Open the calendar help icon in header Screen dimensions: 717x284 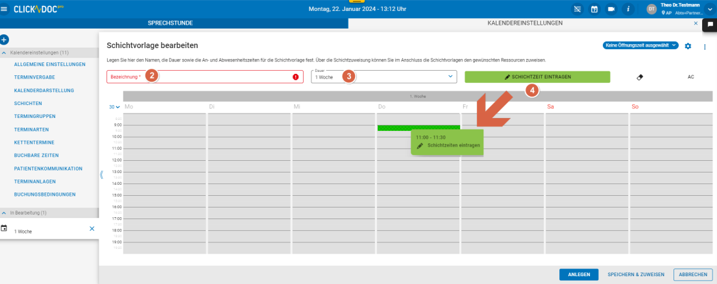coord(594,9)
